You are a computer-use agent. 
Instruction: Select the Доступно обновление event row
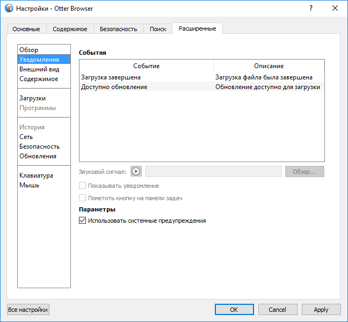click(202, 87)
